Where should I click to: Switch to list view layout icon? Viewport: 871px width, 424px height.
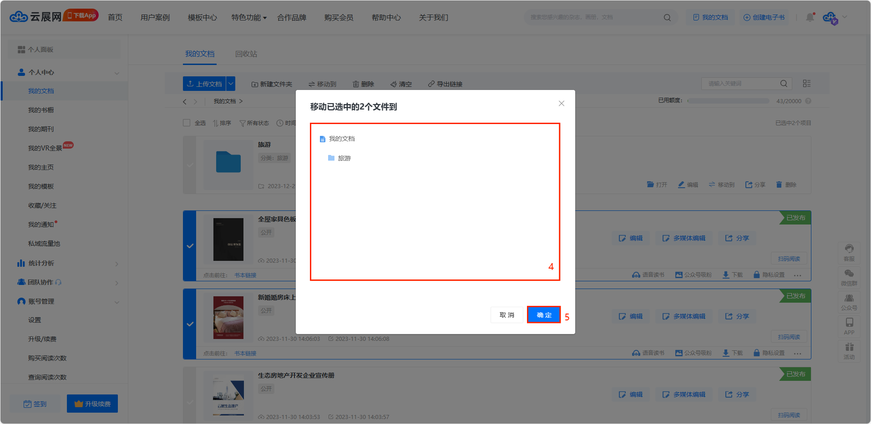[x=807, y=84]
